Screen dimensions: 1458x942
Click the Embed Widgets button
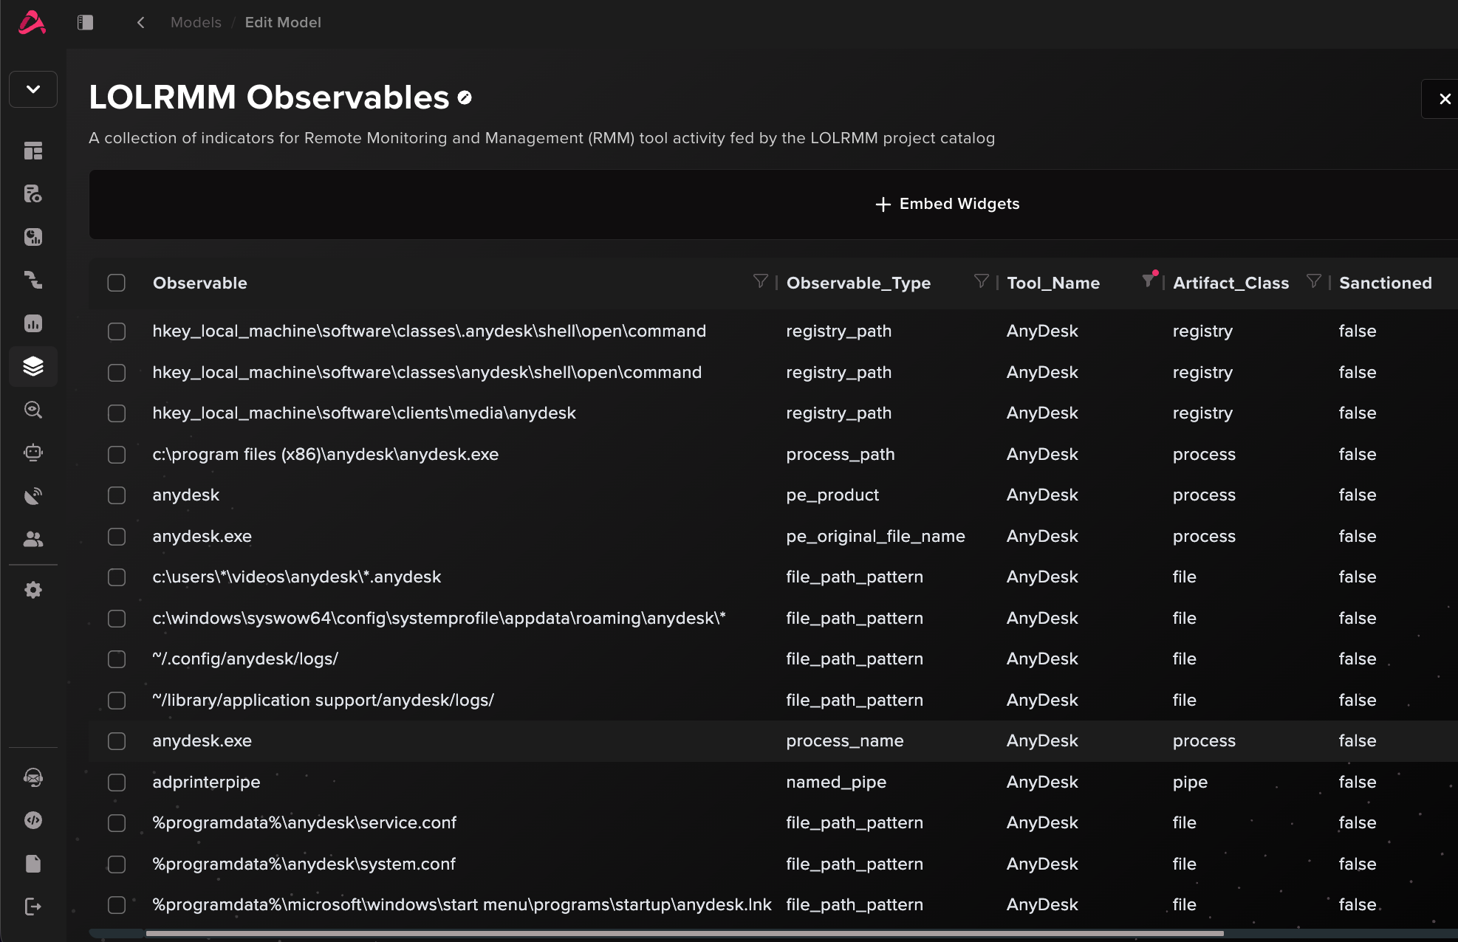947,204
